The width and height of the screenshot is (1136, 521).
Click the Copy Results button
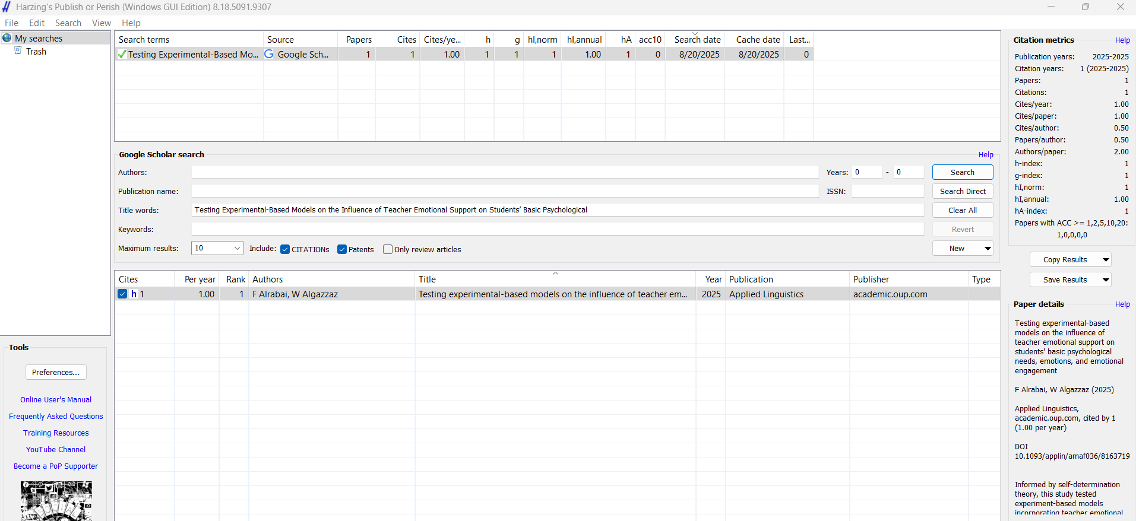pyautogui.click(x=1065, y=260)
